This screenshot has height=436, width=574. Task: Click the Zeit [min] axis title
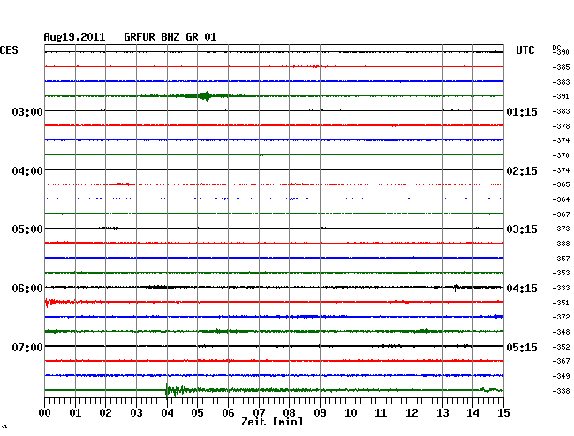pos(272,422)
